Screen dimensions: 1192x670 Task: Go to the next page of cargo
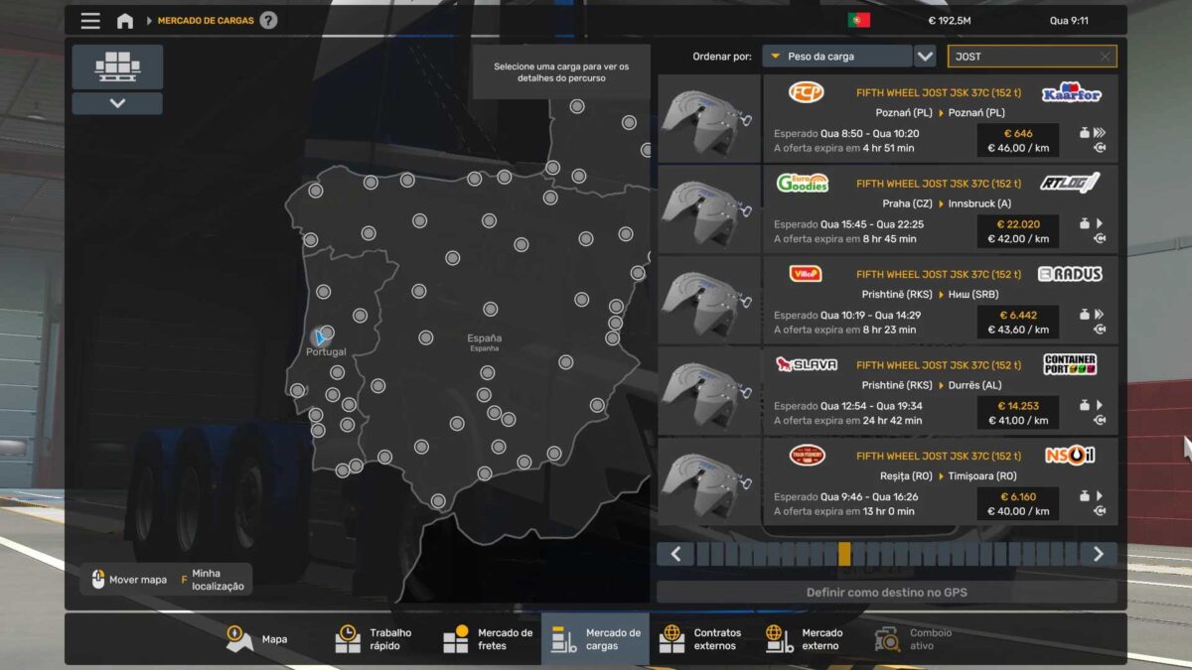[x=1098, y=554]
